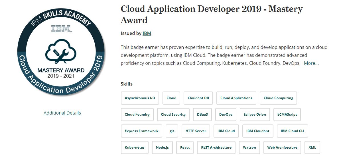Select the Watson skill tag
Screen dimensions: 341x160
coord(249,147)
